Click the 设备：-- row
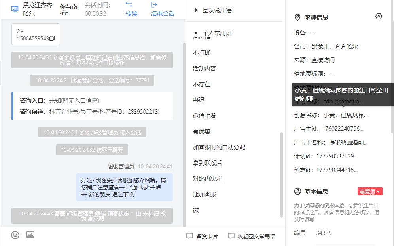394x246 pixels. click(305, 33)
